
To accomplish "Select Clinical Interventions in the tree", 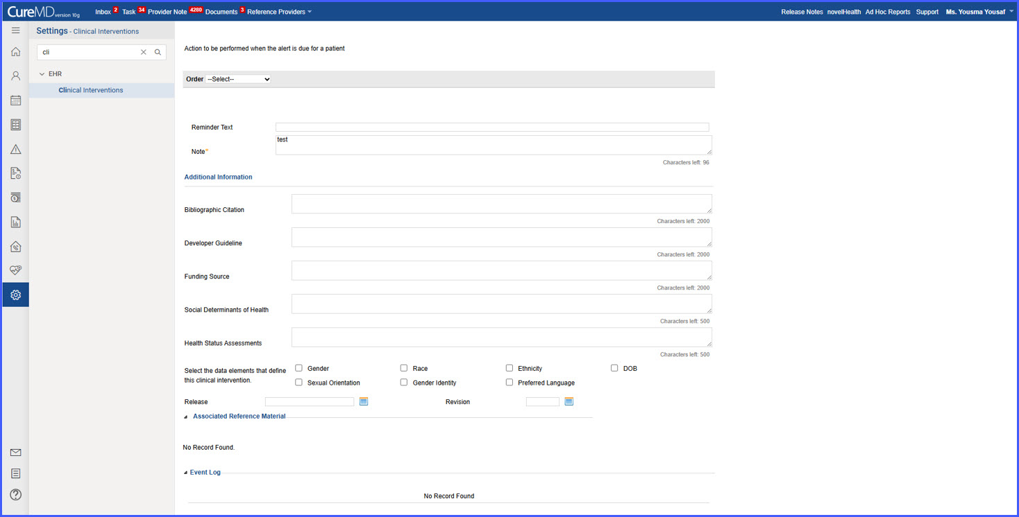I will [x=91, y=90].
